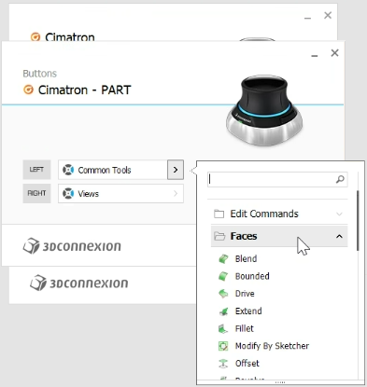
Task: Expand the Edit Commands folder
Action: 339,214
